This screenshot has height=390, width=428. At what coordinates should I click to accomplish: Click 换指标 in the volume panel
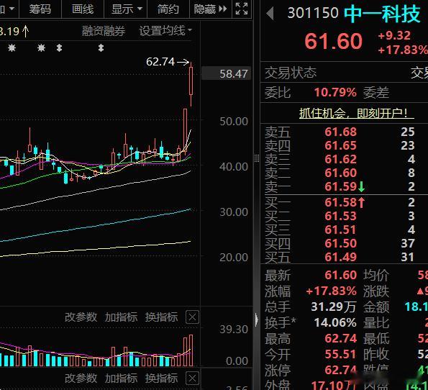click(161, 317)
